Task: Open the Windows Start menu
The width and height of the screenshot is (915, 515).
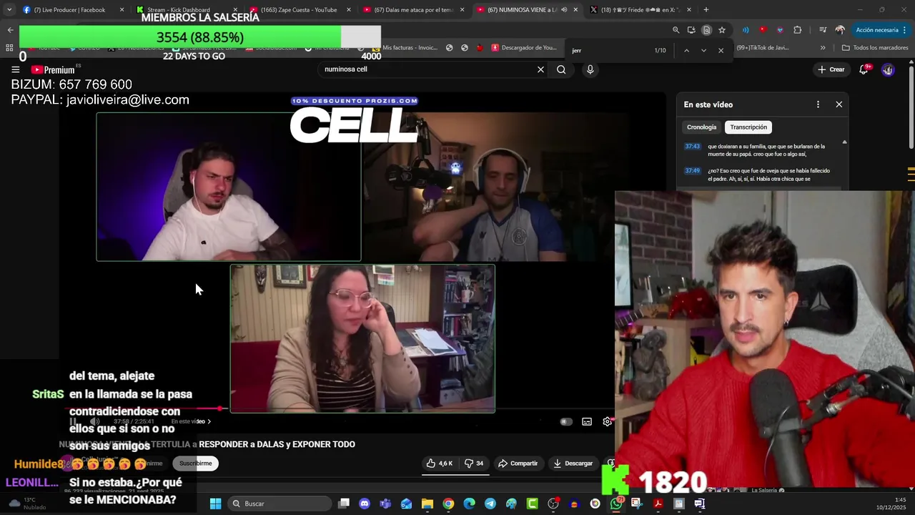Action: tap(215, 504)
